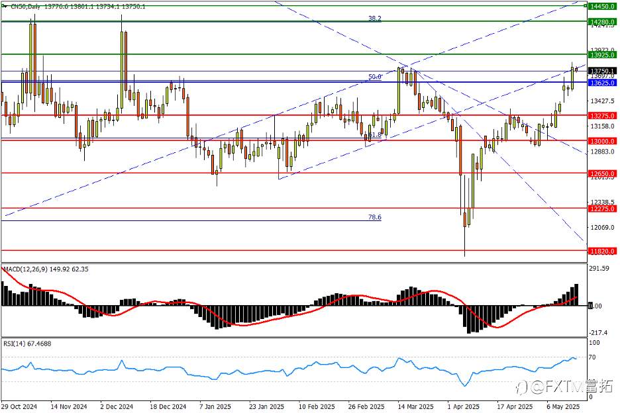Click the 26 Feb 2025 date label

click(366, 406)
